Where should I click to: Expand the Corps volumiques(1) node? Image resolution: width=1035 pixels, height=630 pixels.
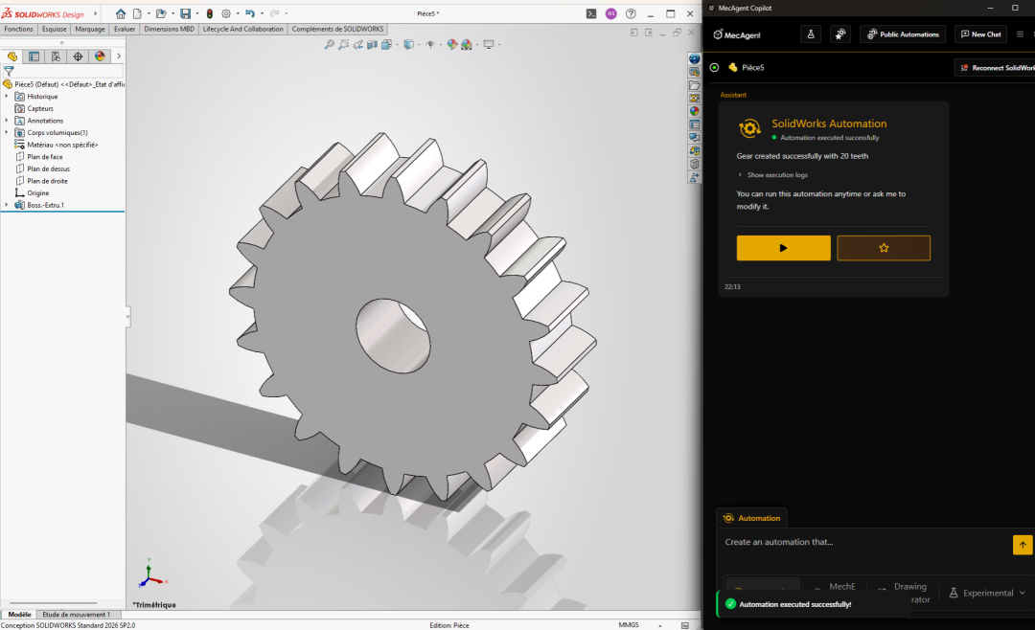coord(7,132)
